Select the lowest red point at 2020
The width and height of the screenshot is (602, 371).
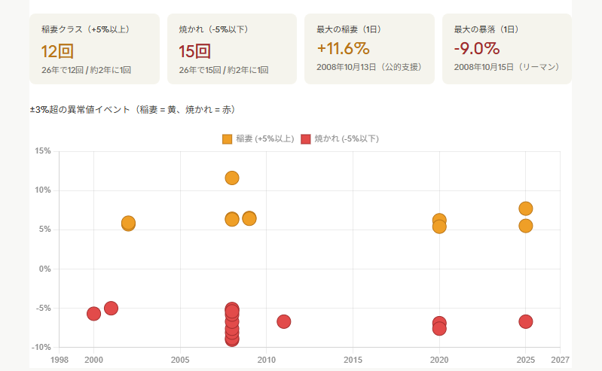click(439, 330)
